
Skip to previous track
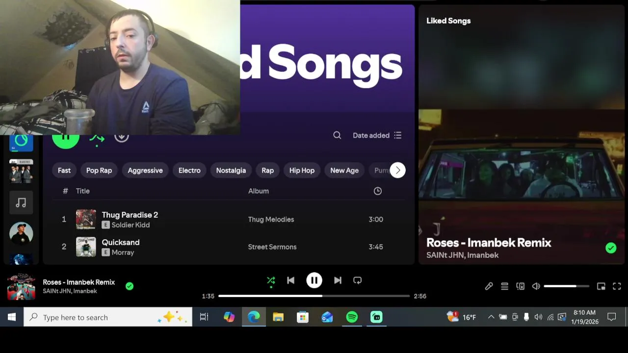[290, 280]
